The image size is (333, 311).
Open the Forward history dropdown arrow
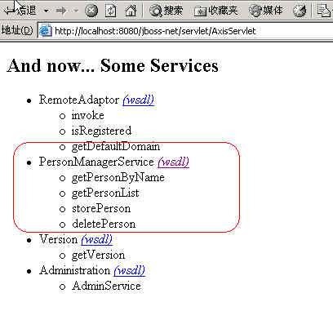pos(76,11)
